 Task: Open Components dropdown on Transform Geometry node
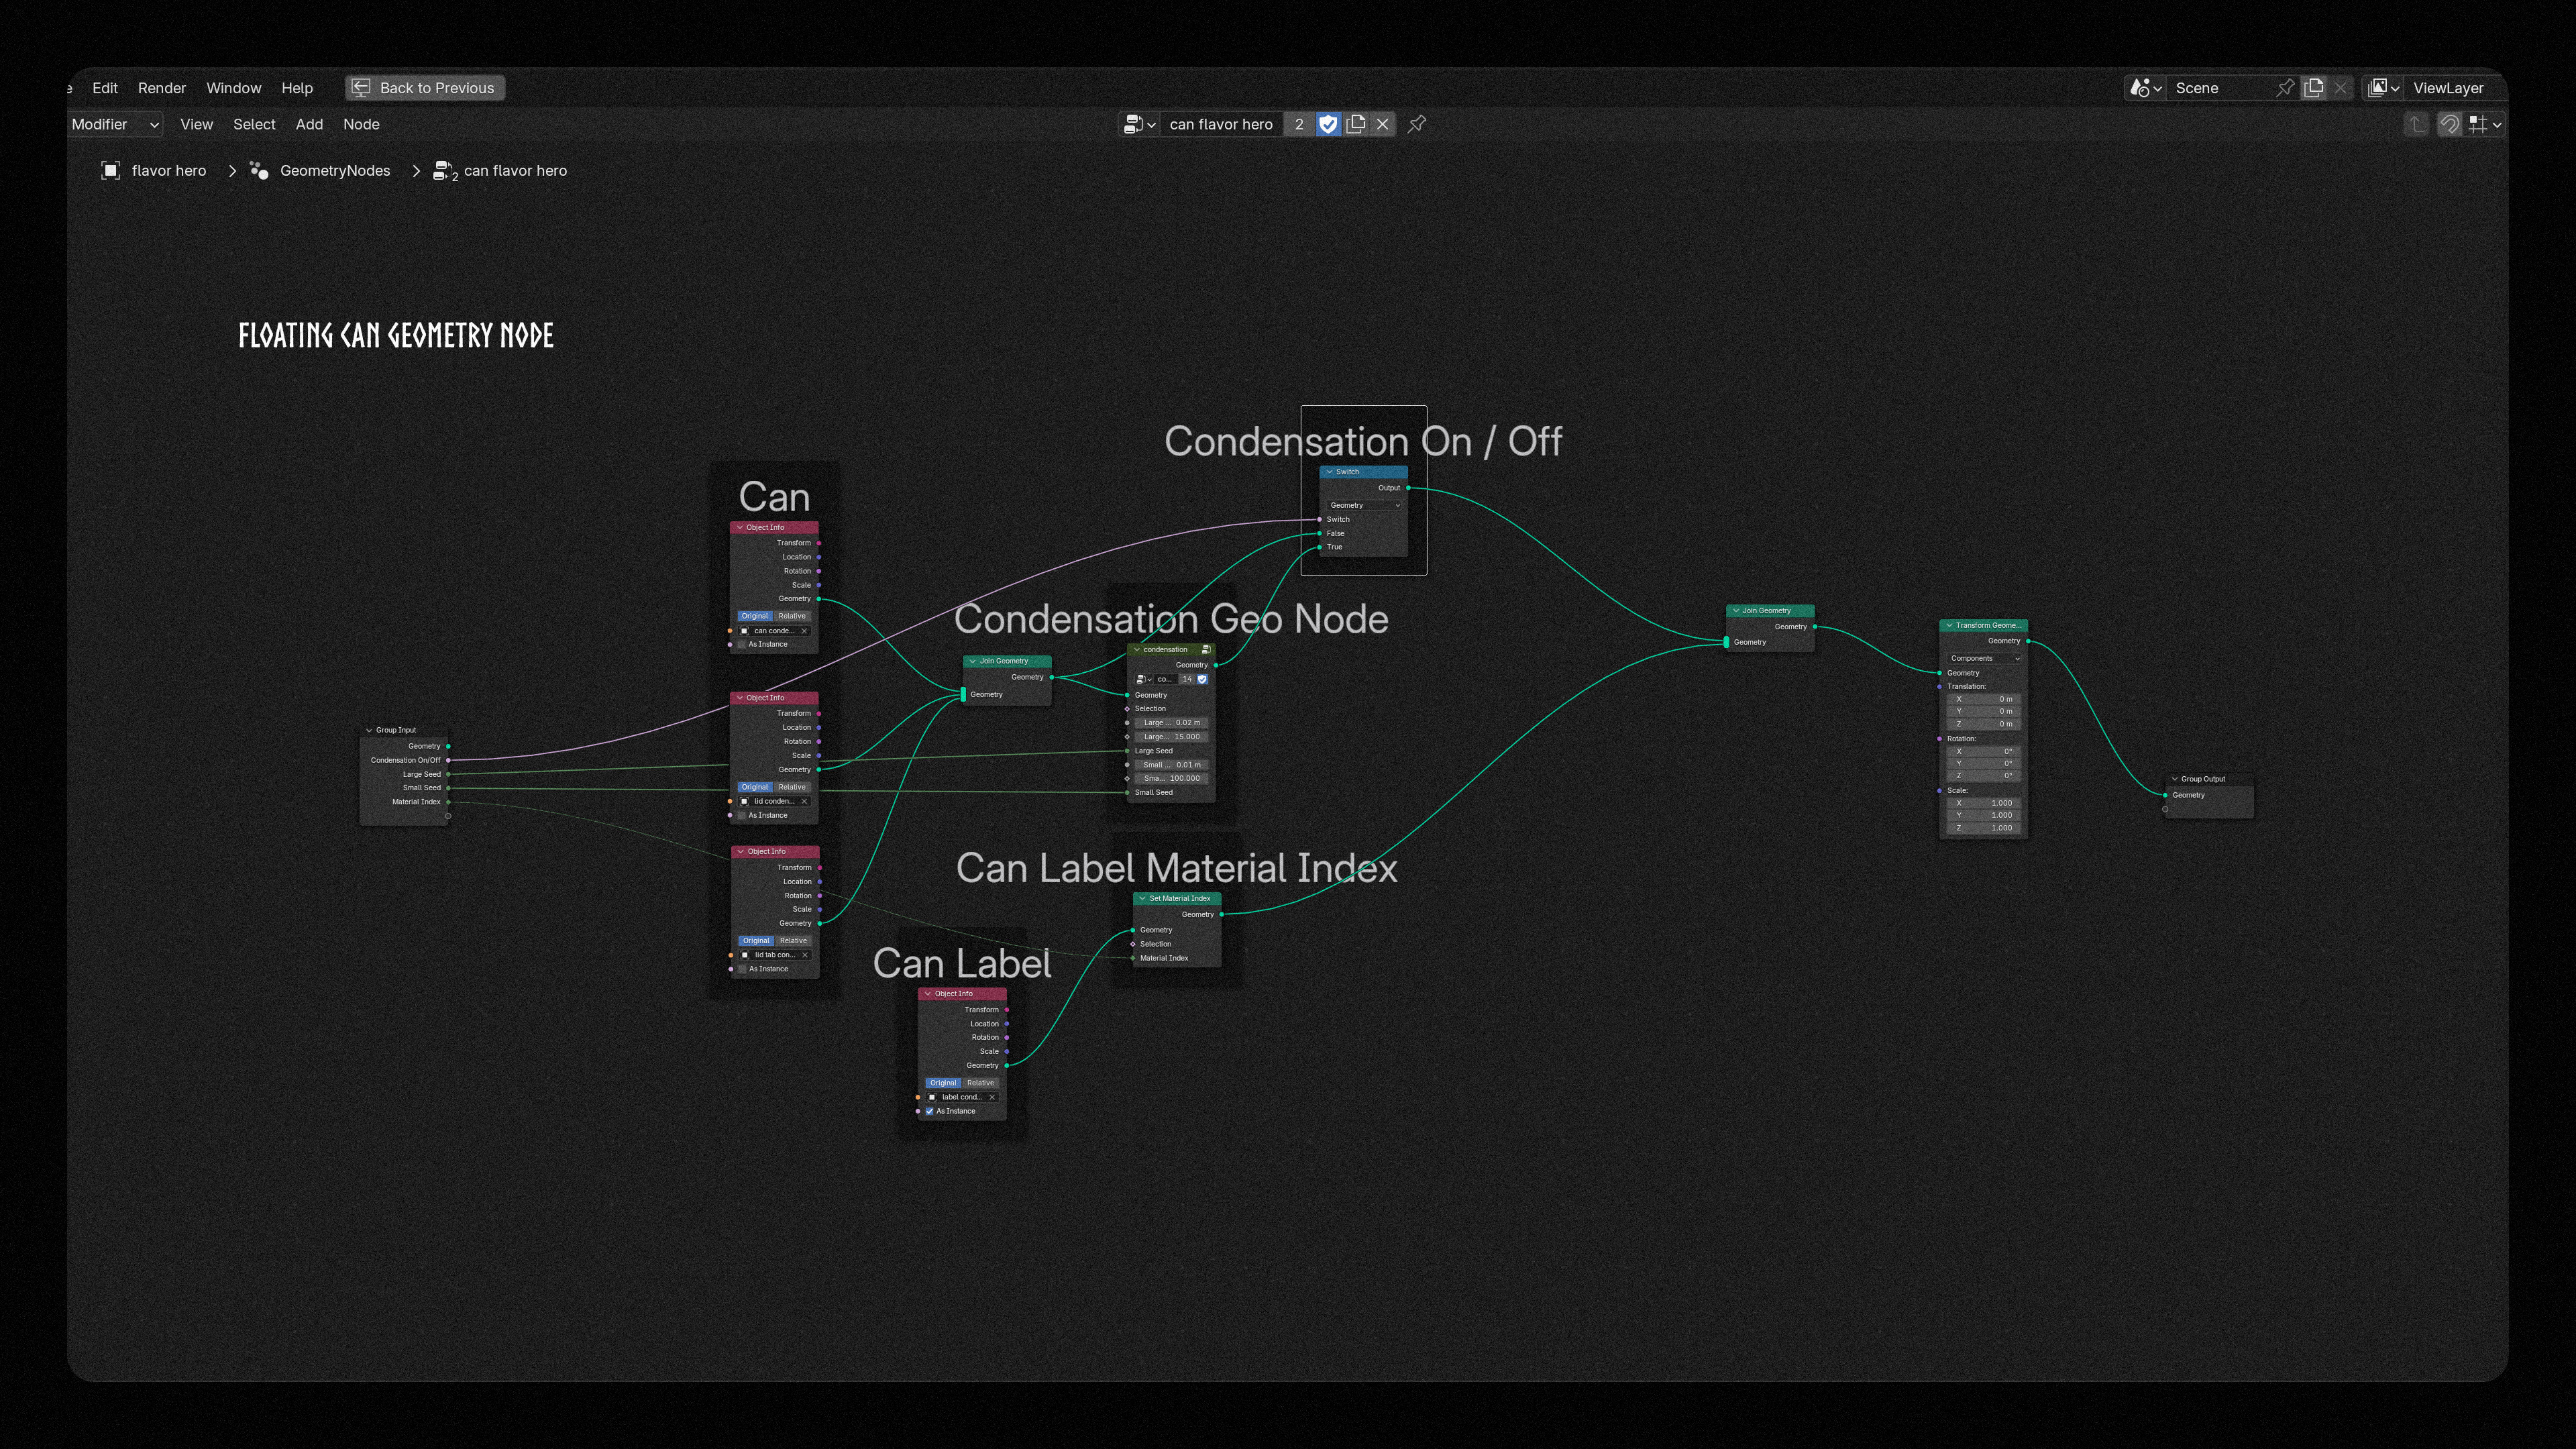point(1984,658)
